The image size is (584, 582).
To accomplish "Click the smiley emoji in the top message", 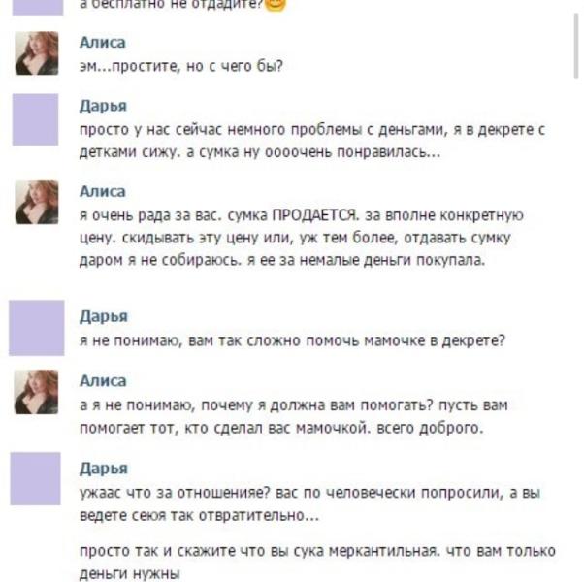I will [275, 5].
